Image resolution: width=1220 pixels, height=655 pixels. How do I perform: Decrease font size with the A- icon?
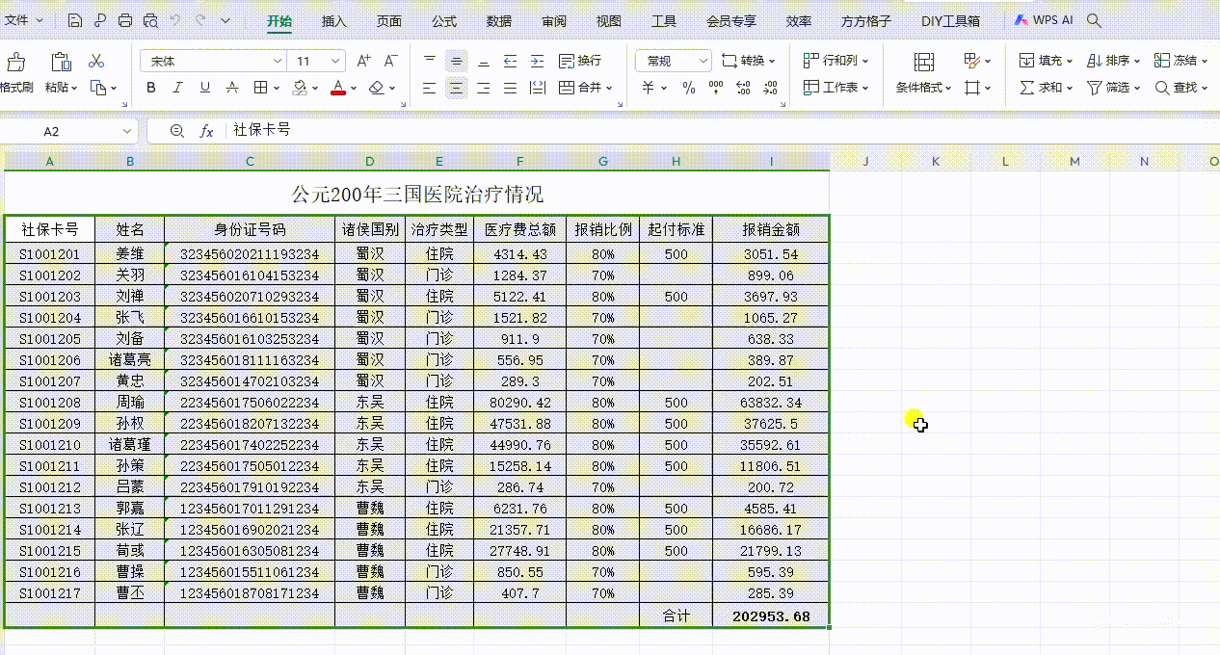point(390,61)
